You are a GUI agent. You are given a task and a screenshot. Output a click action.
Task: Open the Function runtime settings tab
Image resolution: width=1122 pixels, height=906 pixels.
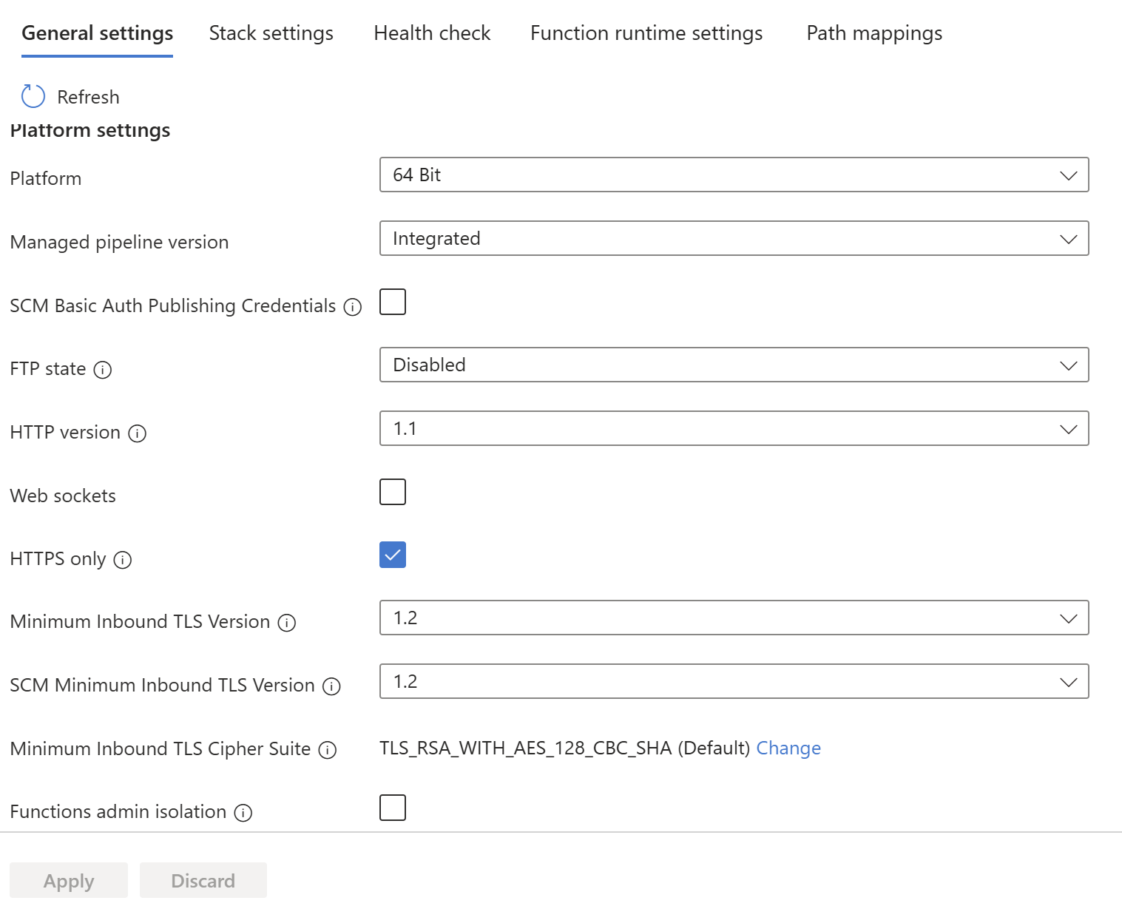(x=646, y=33)
